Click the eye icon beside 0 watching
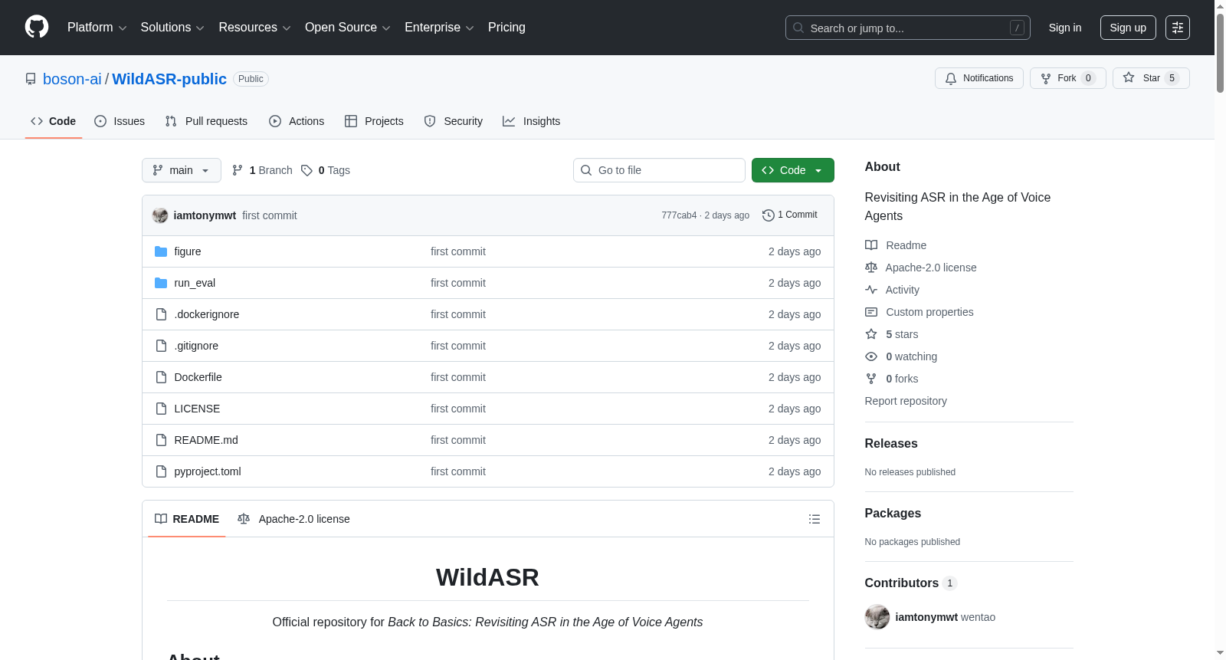This screenshot has width=1226, height=660. pyautogui.click(x=871, y=356)
